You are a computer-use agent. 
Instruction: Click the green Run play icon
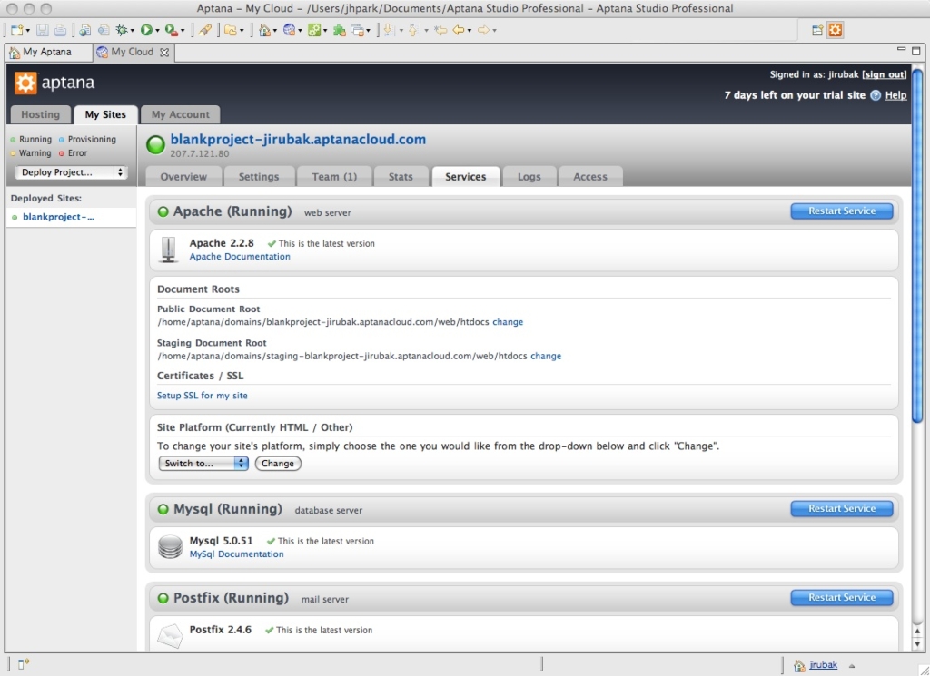click(146, 30)
